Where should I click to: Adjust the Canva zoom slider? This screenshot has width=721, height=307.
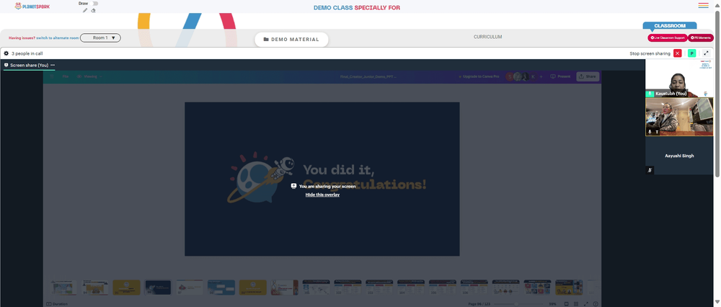[x=518, y=304]
